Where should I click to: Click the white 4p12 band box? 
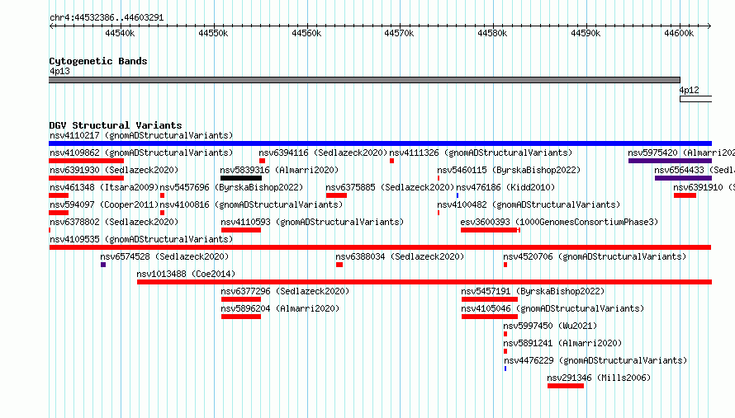695,99
